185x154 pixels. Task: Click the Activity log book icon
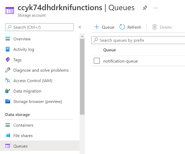pos(8,50)
